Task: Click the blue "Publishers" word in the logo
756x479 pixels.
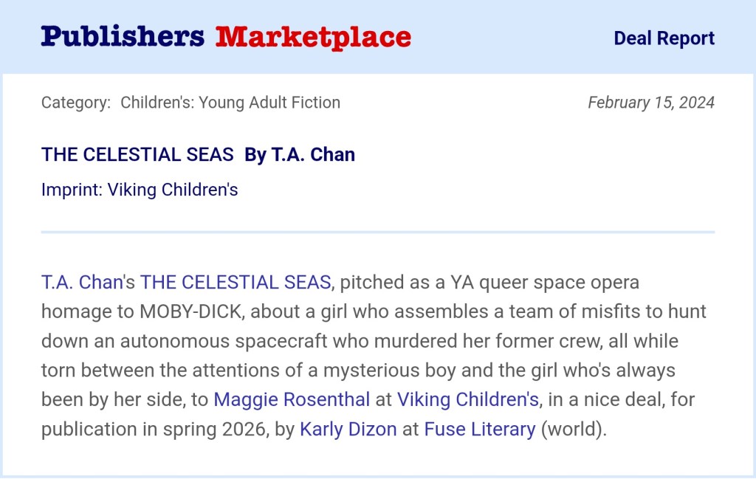Action: coord(123,36)
